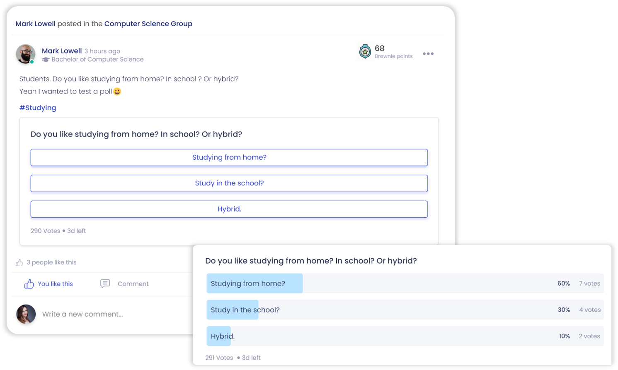Vote for 'Study in the school?' option
Viewport: 618px width, 370px height.
(229, 183)
